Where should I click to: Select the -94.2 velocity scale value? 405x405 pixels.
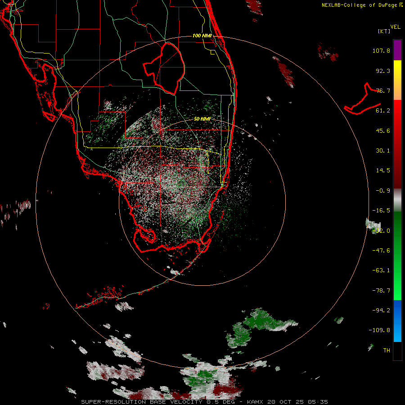click(381, 310)
